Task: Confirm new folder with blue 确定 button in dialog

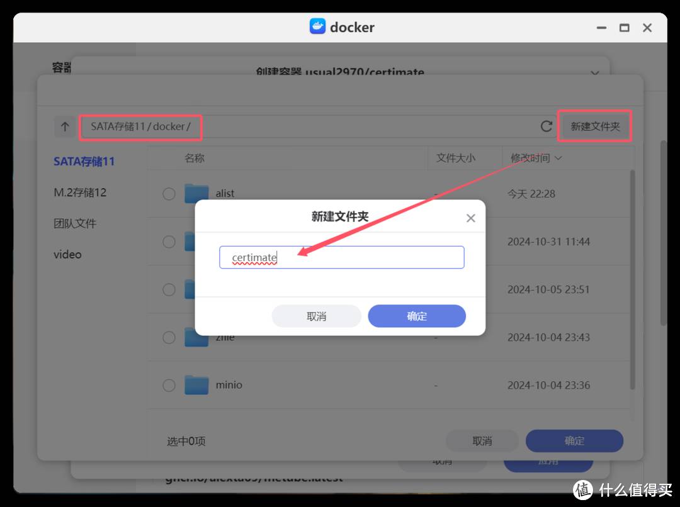Action: [x=417, y=316]
